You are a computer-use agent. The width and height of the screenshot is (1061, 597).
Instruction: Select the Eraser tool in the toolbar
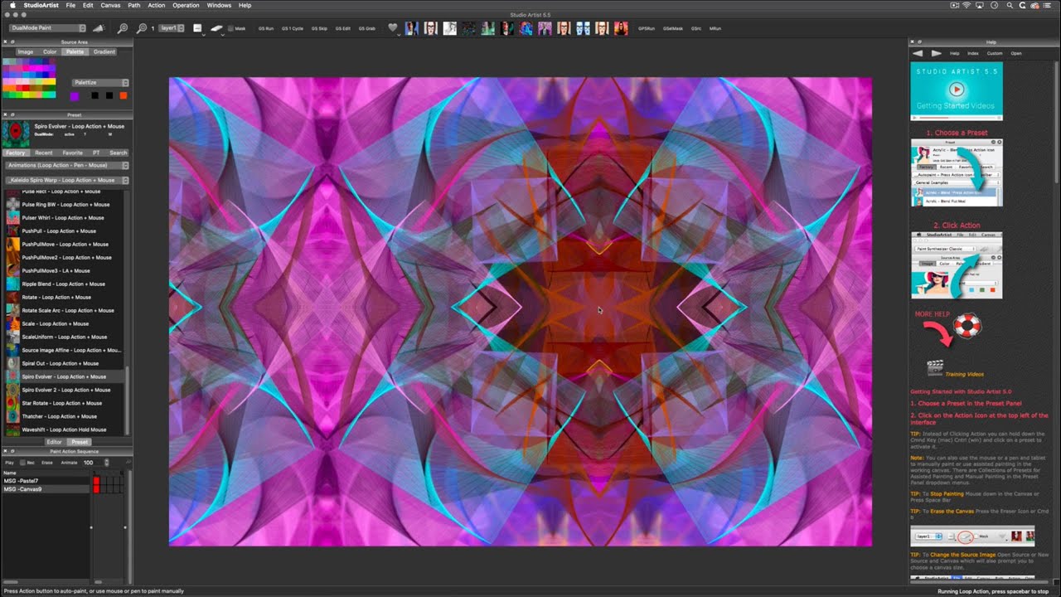click(x=216, y=28)
